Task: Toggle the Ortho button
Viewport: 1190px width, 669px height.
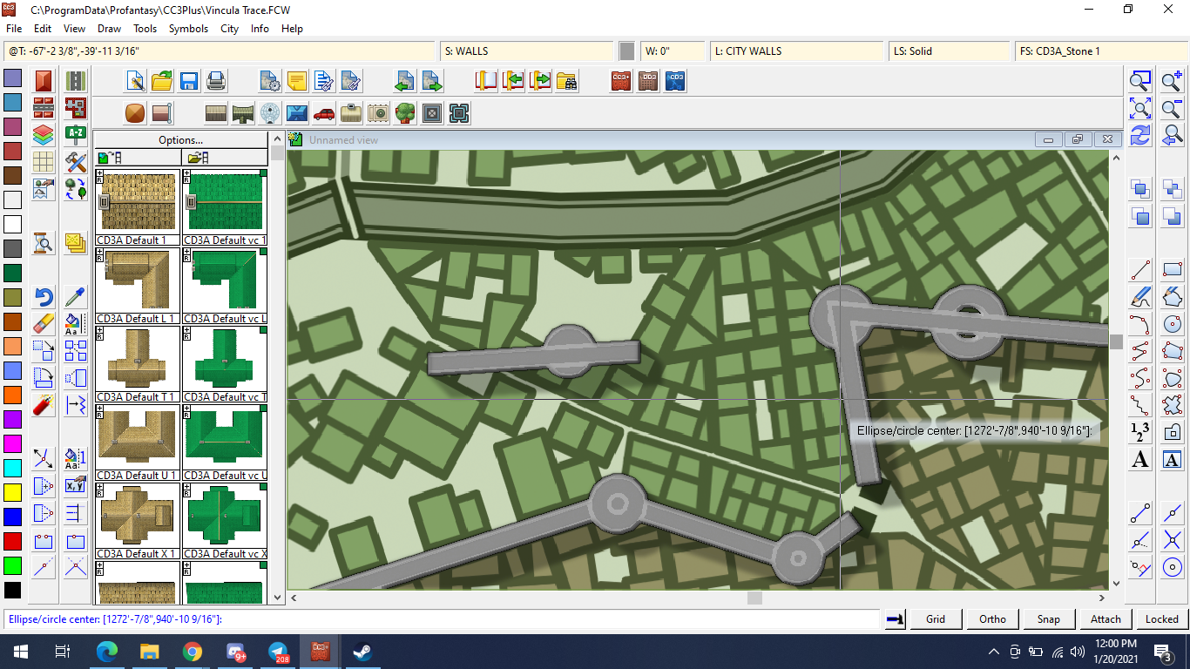Action: (x=992, y=619)
